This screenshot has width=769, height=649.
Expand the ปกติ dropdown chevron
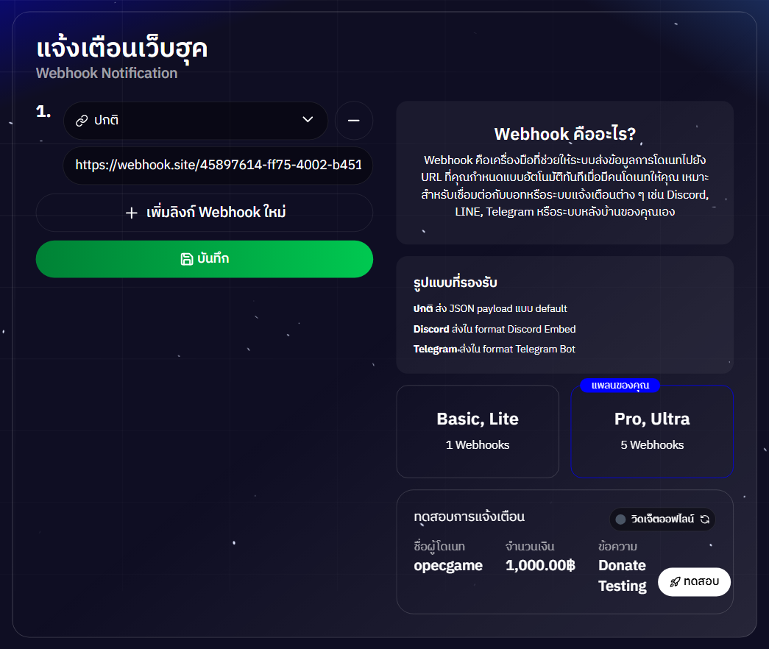[x=308, y=120]
